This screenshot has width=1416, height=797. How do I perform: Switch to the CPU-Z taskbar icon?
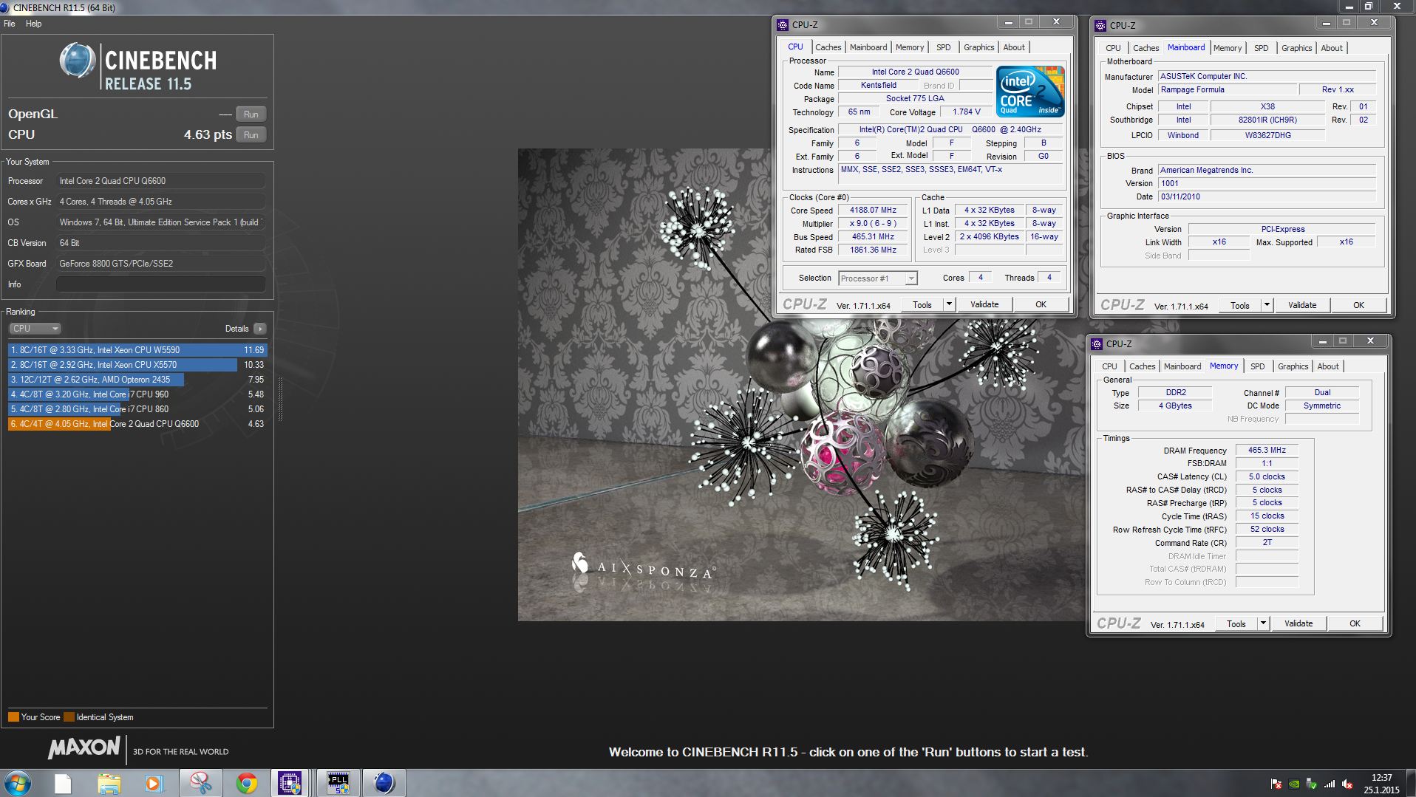pos(290,783)
